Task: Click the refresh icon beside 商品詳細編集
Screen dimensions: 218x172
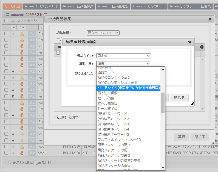Action: click(x=5, y=163)
